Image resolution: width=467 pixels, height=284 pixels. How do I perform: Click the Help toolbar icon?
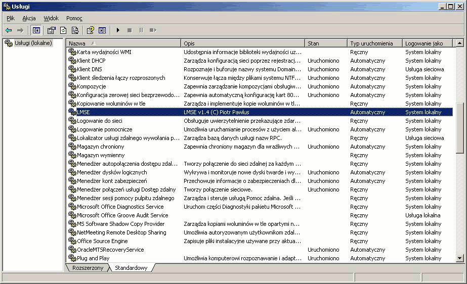90,30
